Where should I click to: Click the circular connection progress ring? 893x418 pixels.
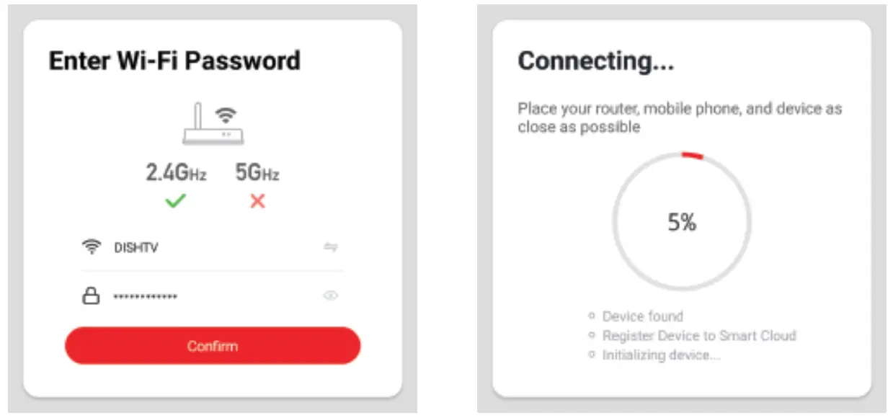pyautogui.click(x=682, y=155)
